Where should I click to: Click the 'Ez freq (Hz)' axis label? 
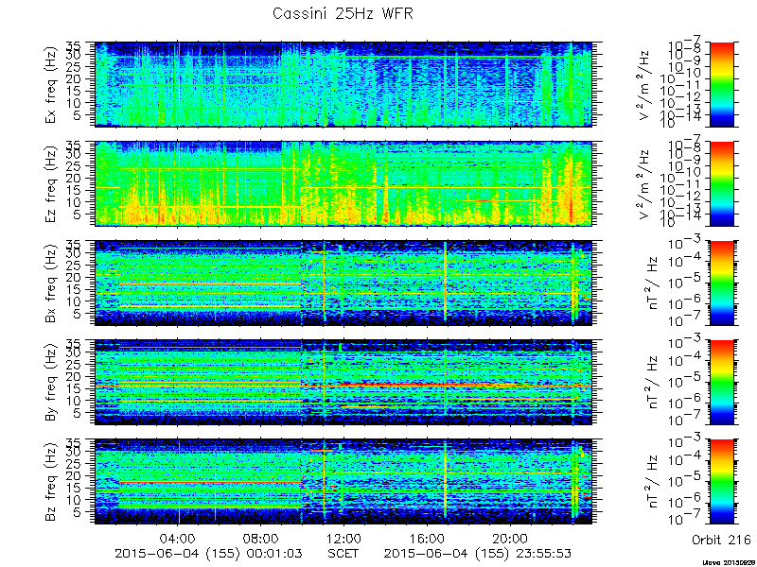pyautogui.click(x=51, y=184)
